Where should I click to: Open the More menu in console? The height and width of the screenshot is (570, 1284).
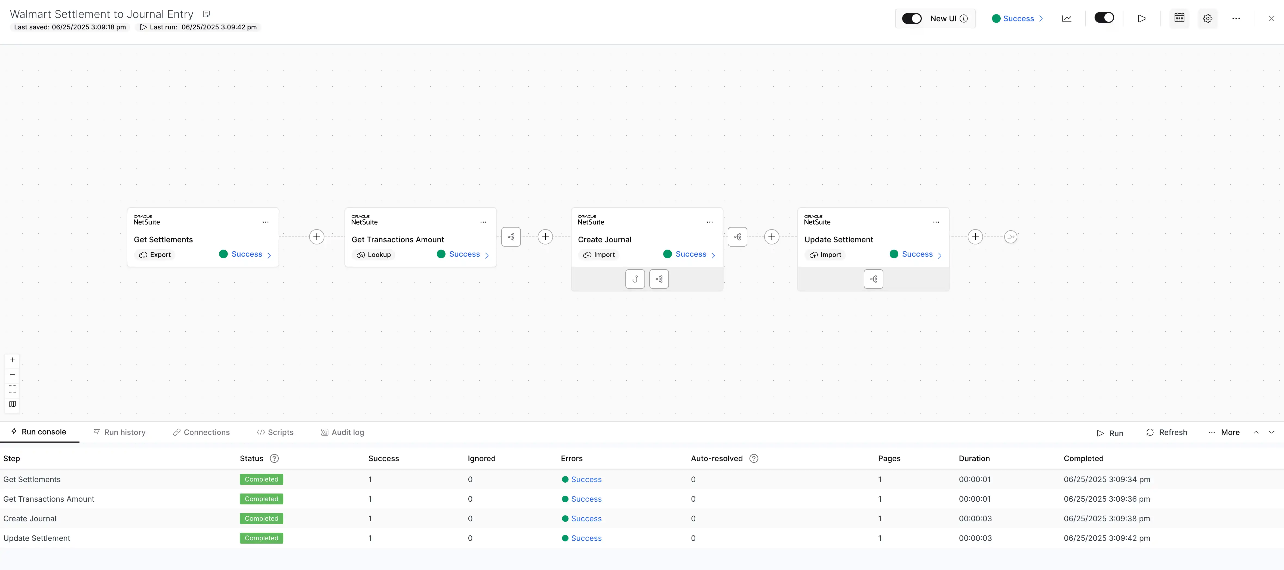(1224, 432)
